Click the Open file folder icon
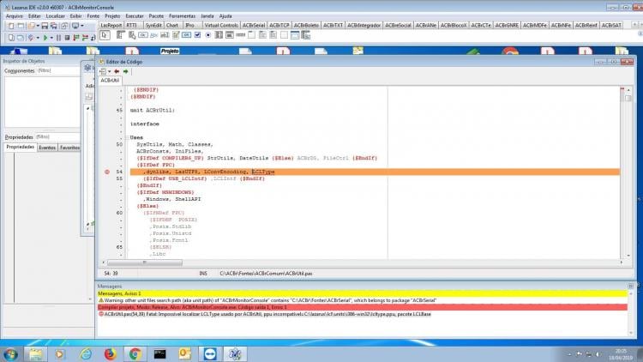Viewport: 643px width, 362px height. tap(31, 26)
